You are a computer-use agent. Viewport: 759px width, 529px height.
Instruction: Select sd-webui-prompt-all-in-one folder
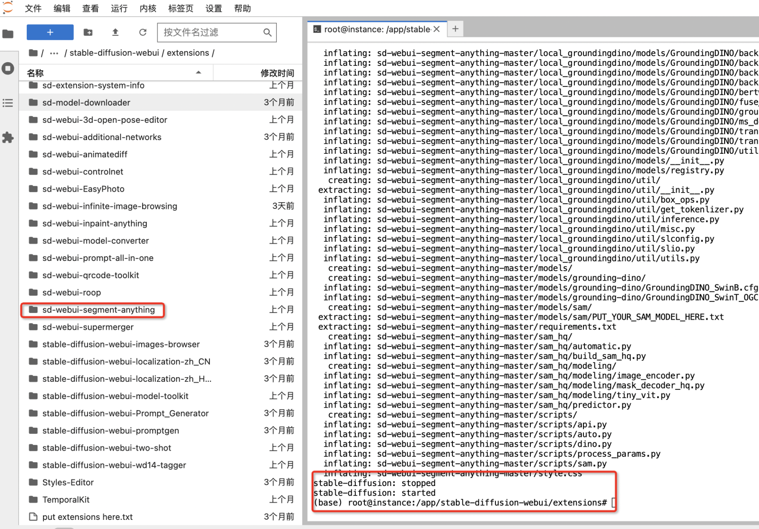[x=161, y=258]
